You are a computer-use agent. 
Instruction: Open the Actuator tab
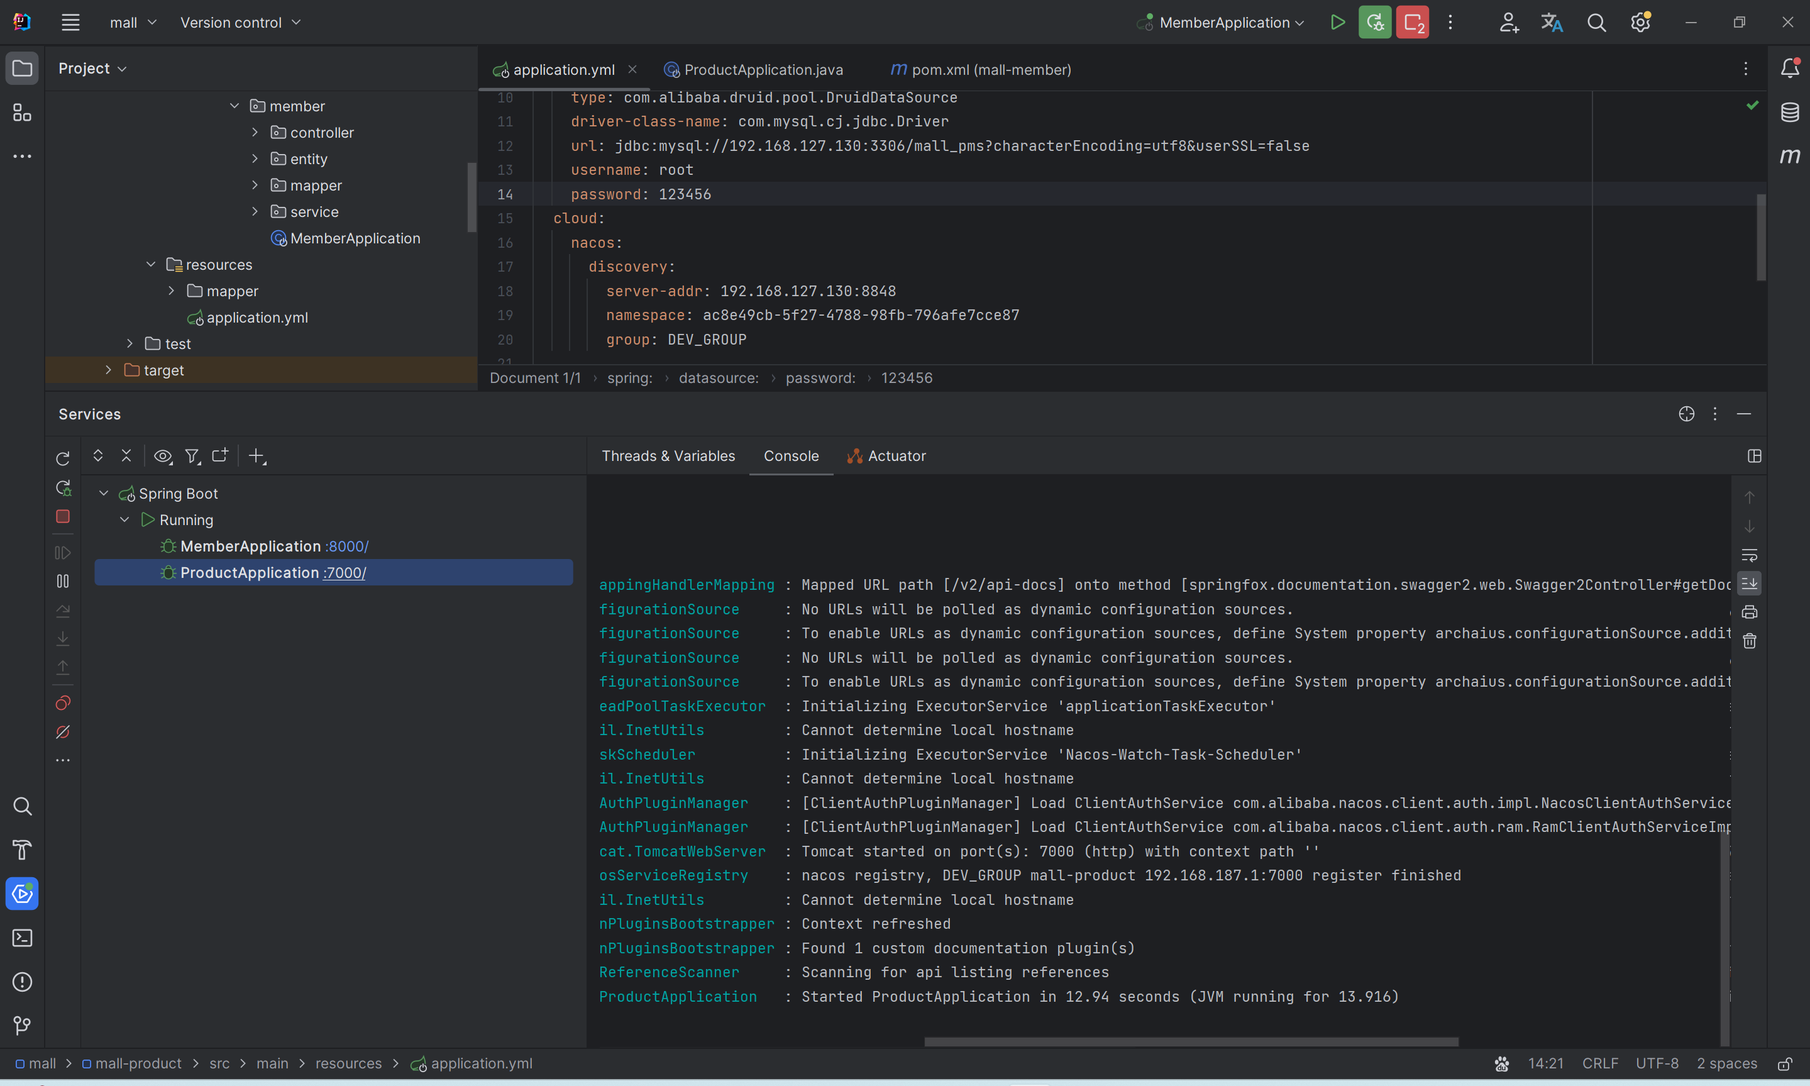(x=886, y=456)
